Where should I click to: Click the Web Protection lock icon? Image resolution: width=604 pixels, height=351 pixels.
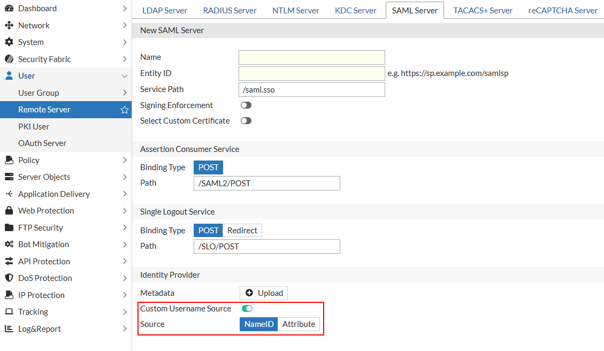coord(9,211)
